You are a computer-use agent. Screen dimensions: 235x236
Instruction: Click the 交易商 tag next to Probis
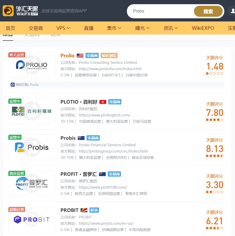[93, 138]
